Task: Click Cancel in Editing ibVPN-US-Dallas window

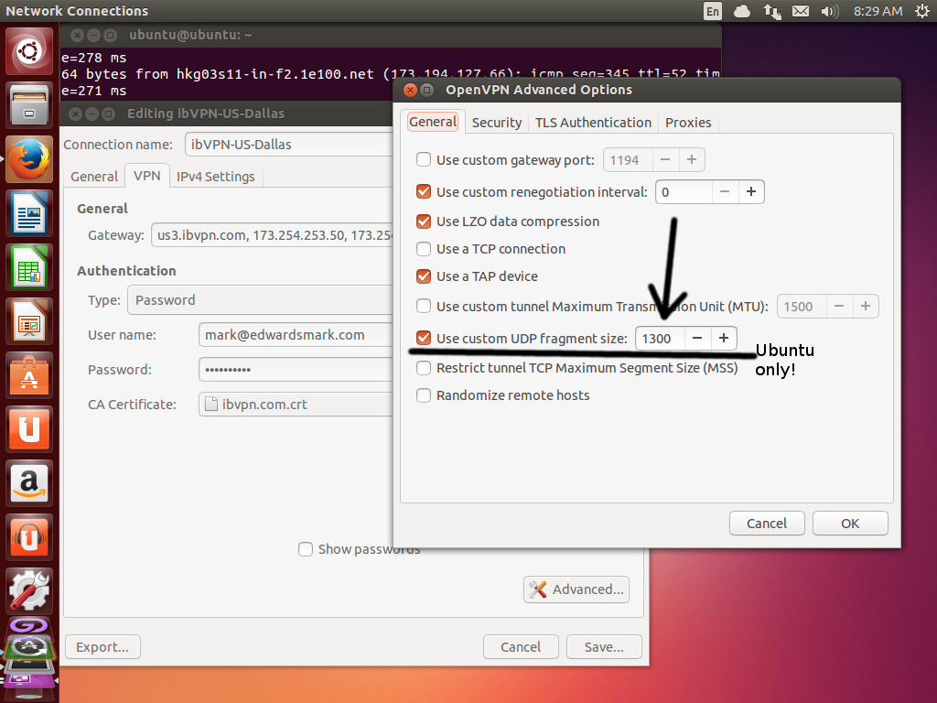Action: [x=521, y=647]
